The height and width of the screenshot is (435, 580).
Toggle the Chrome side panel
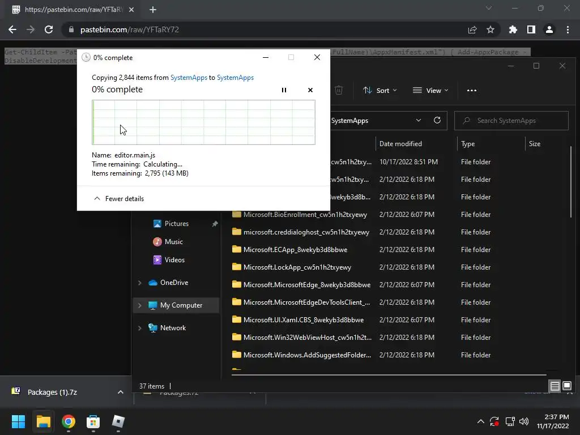pyautogui.click(x=531, y=29)
